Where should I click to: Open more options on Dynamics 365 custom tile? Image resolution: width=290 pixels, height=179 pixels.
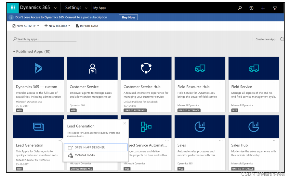click(59, 82)
